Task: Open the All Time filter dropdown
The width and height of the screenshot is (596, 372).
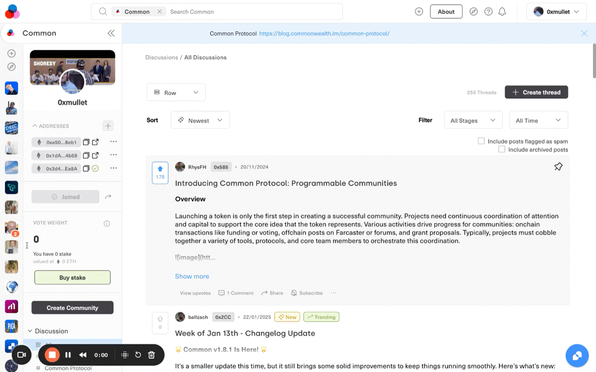Action: pyautogui.click(x=538, y=120)
